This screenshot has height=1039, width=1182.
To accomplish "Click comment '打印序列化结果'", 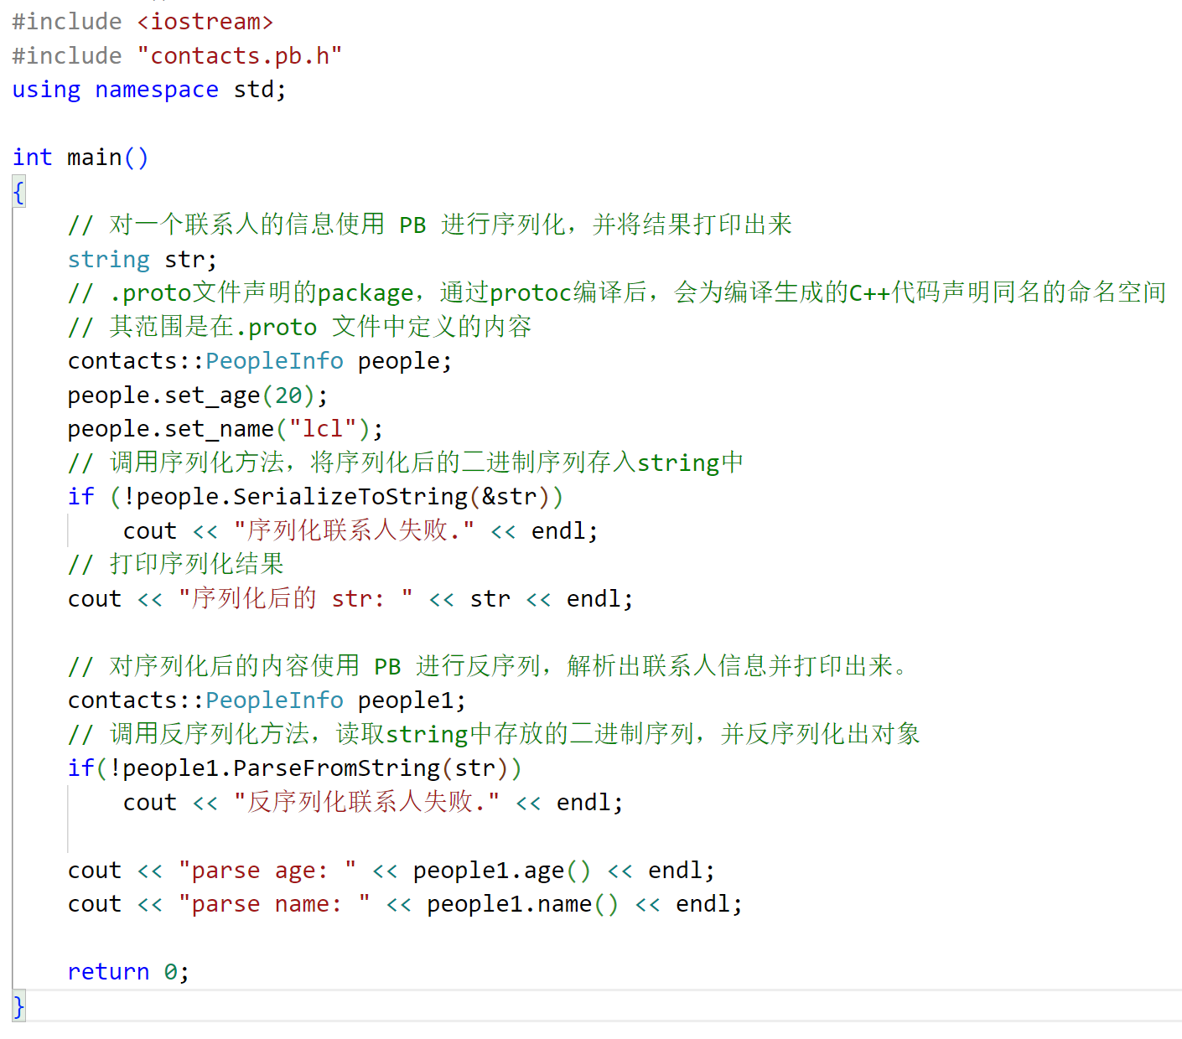I will [x=176, y=565].
